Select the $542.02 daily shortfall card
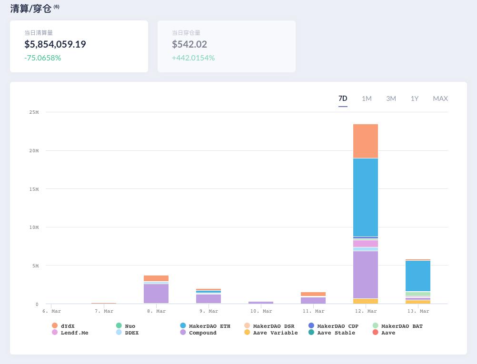The width and height of the screenshot is (477, 364). pyautogui.click(x=227, y=46)
